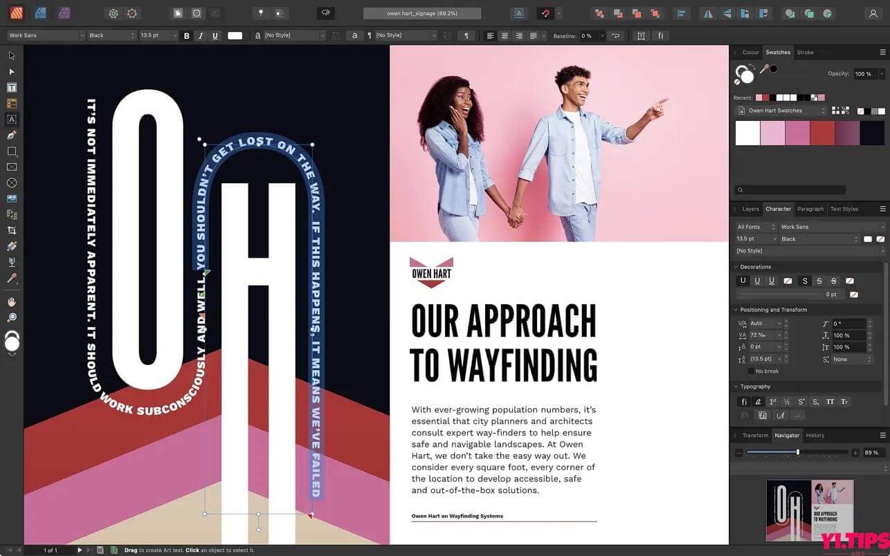Click the page preview thumbnail in the Navigator
The width and height of the screenshot is (890, 556).
[810, 510]
